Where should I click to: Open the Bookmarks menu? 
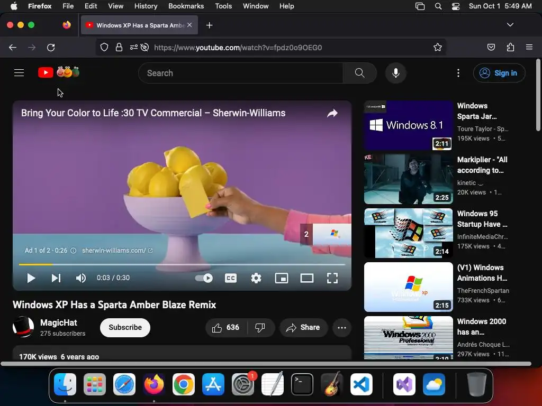coord(186,6)
